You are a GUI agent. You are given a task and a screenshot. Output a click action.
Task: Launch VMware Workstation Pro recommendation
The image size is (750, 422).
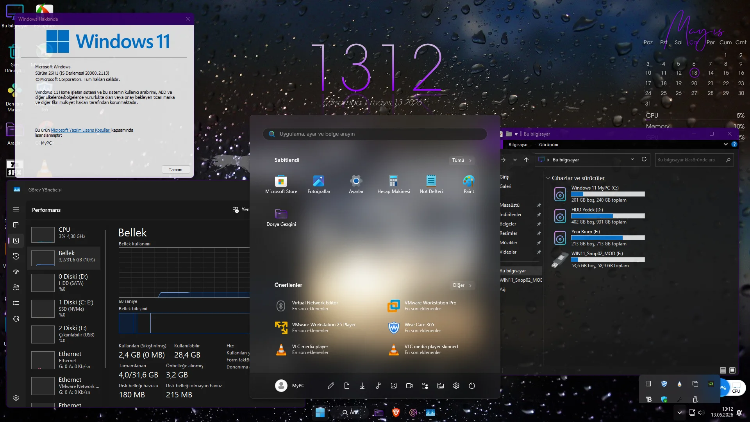coord(422,306)
